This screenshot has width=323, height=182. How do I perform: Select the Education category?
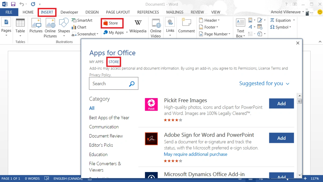click(x=98, y=155)
